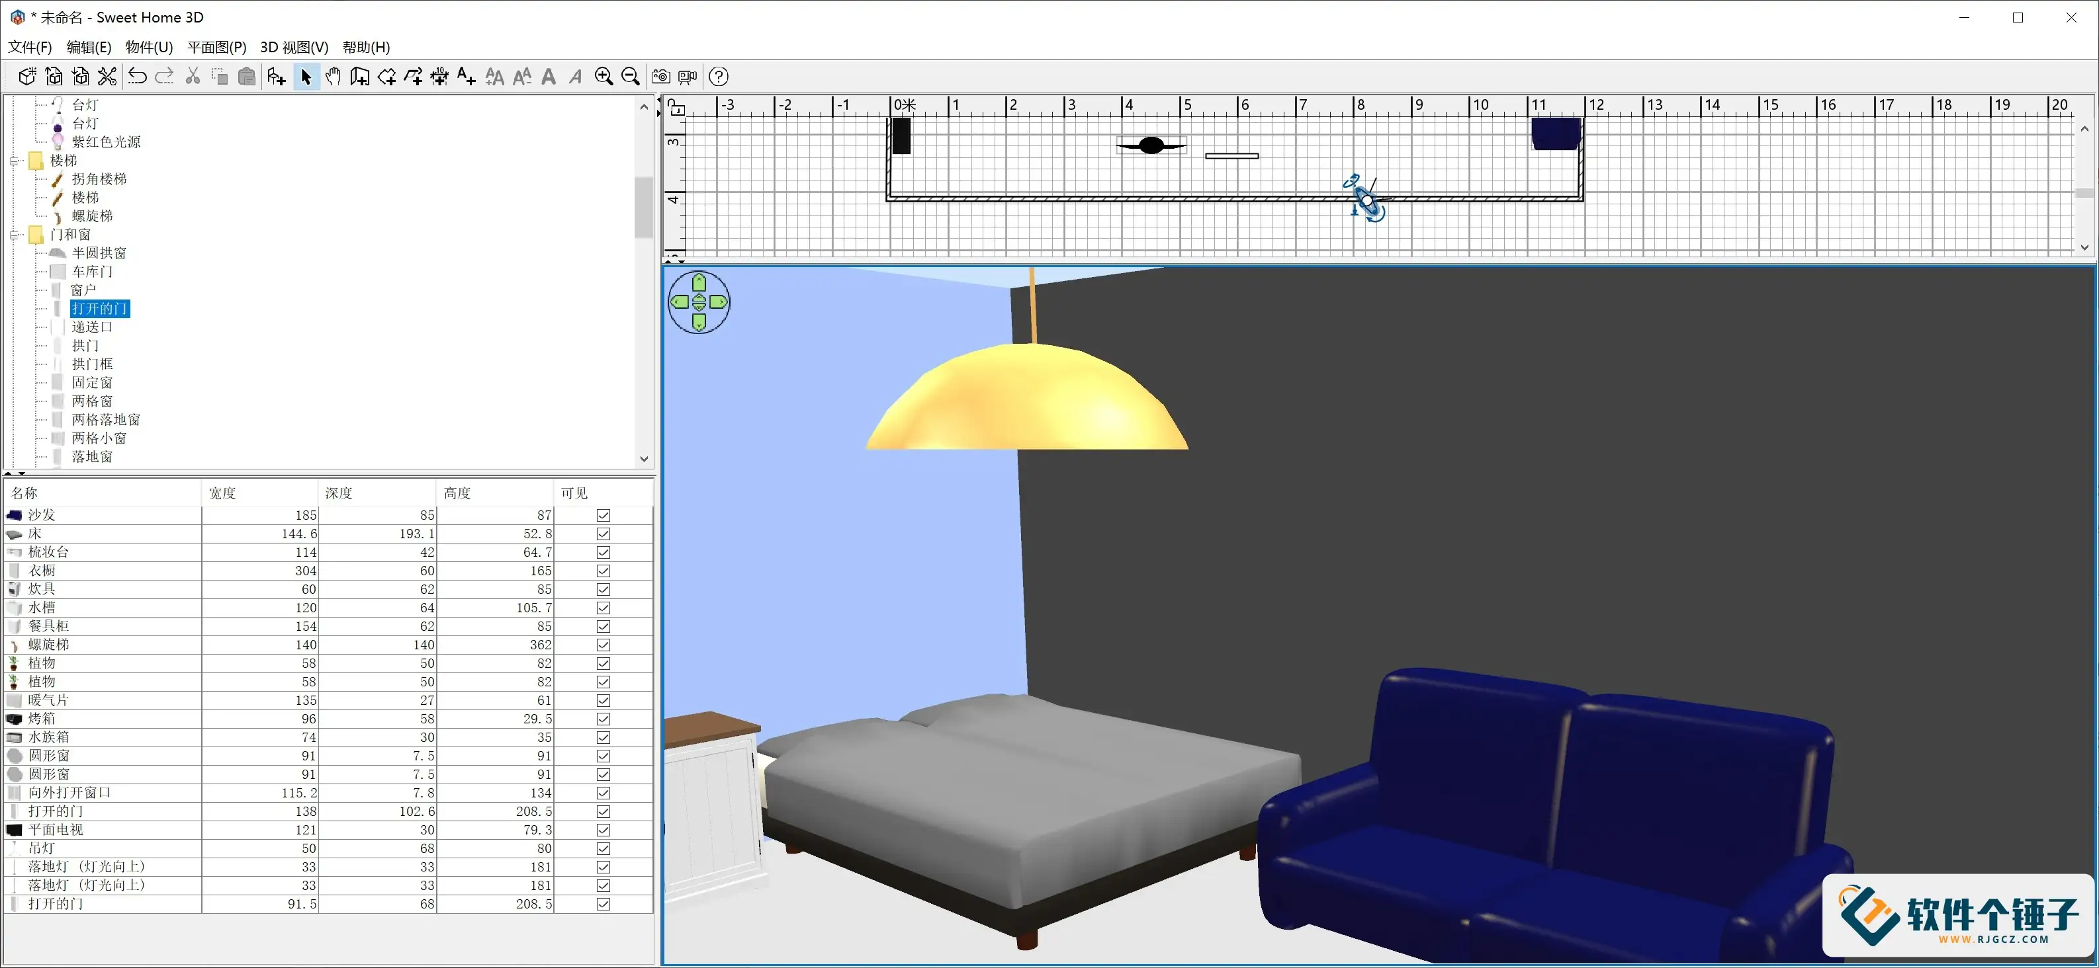Create a photo with the camera icon
This screenshot has width=2099, height=968.
pyautogui.click(x=661, y=77)
